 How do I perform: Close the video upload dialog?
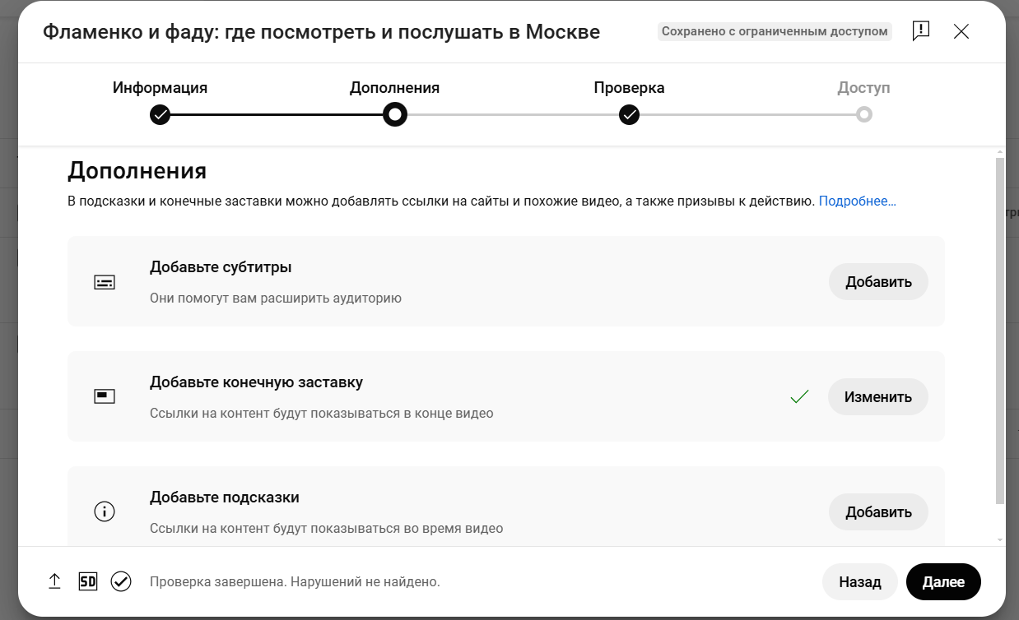[961, 32]
